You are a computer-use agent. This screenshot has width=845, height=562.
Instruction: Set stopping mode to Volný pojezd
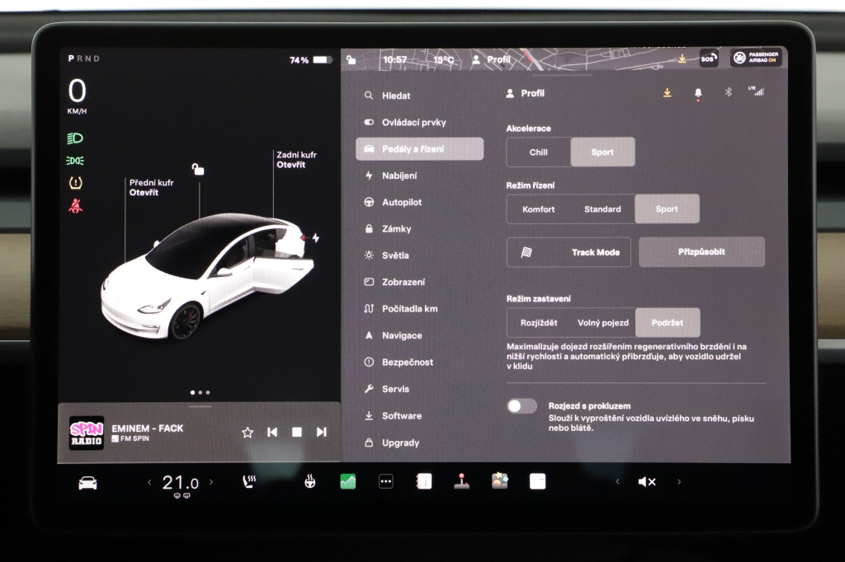602,323
